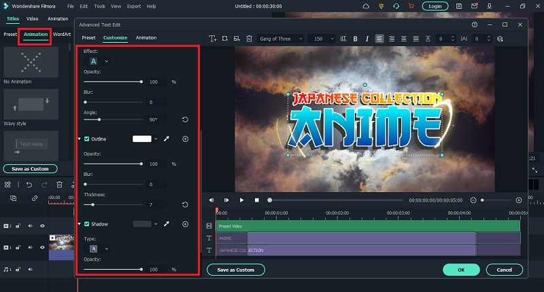The width and height of the screenshot is (544, 292).
Task: Open the font size 150 dropdown
Action: coord(332,38)
